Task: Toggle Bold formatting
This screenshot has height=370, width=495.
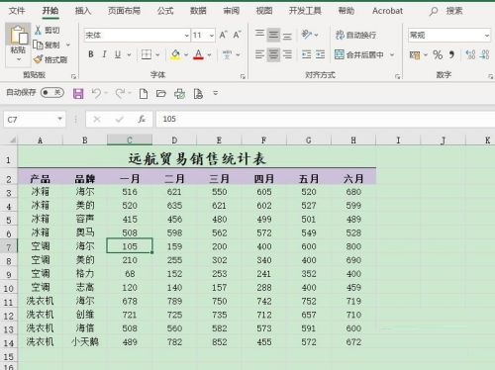Action: [91, 54]
